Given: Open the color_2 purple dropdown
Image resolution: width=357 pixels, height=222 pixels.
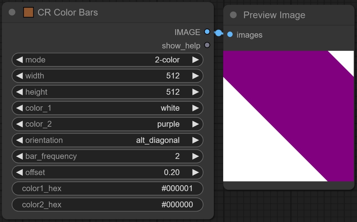Looking at the screenshot, I should tap(107, 124).
